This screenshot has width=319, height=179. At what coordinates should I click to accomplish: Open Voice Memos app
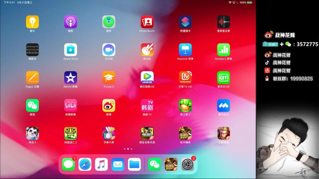point(224,22)
